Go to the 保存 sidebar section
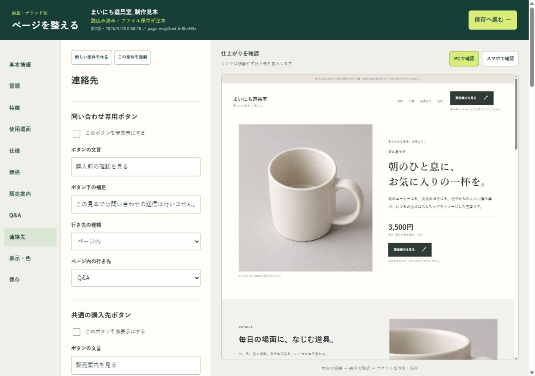The height and width of the screenshot is (376, 535). [30, 280]
